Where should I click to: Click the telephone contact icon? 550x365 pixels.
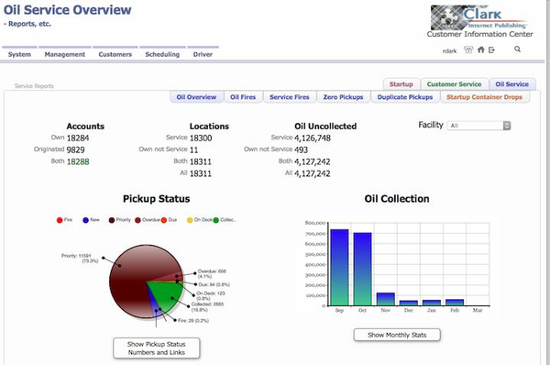point(468,50)
